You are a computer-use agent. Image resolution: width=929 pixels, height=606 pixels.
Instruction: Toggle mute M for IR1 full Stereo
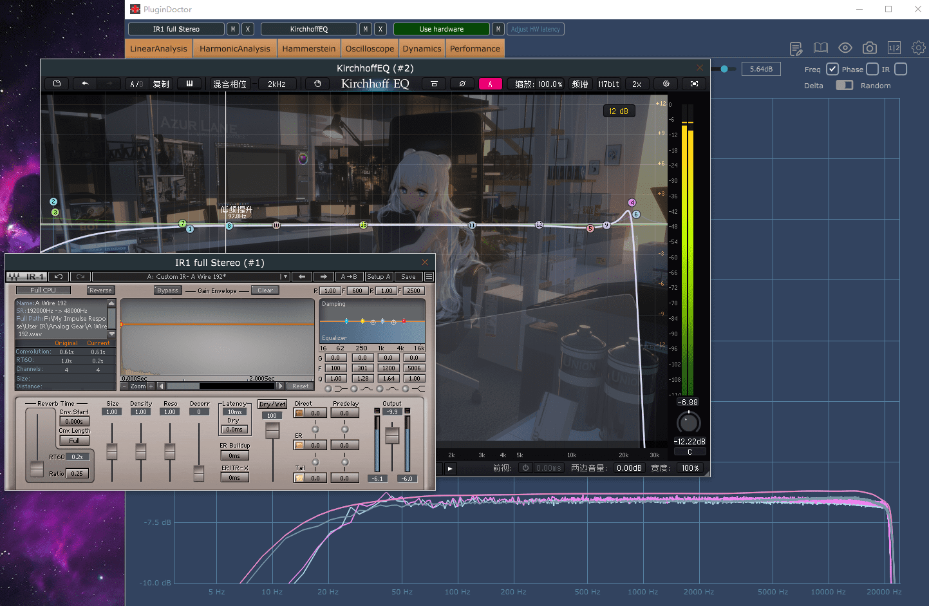coord(233,29)
